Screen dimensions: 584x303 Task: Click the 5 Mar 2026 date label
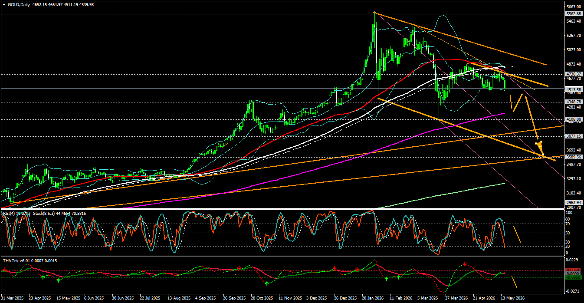(x=428, y=299)
